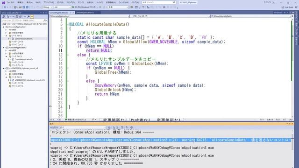299x168 pixels.
Task: Go to previous message icon in Output toolbar
Action: pos(114,127)
